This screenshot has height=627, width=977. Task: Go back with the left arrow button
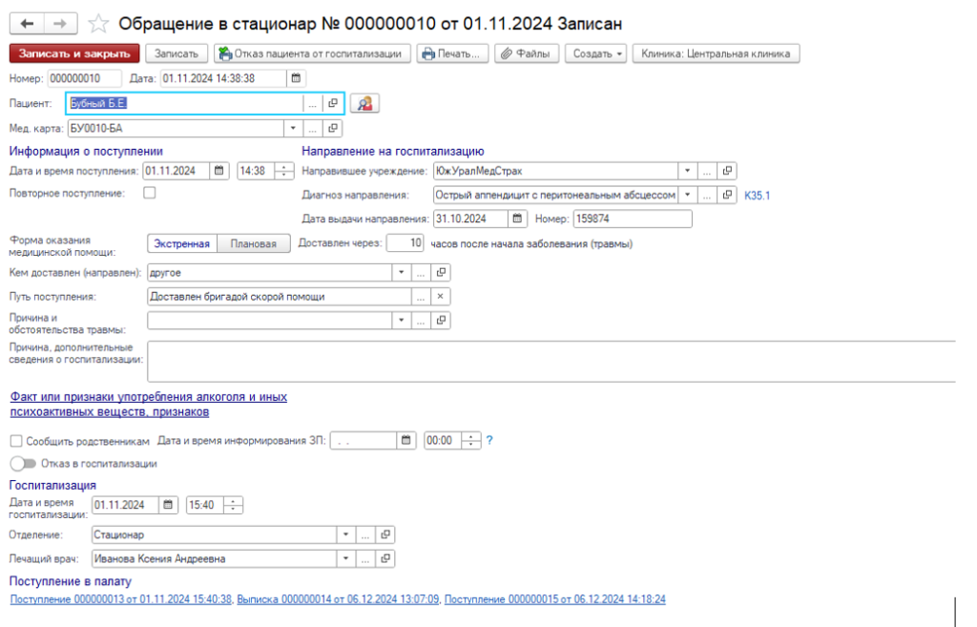click(27, 24)
